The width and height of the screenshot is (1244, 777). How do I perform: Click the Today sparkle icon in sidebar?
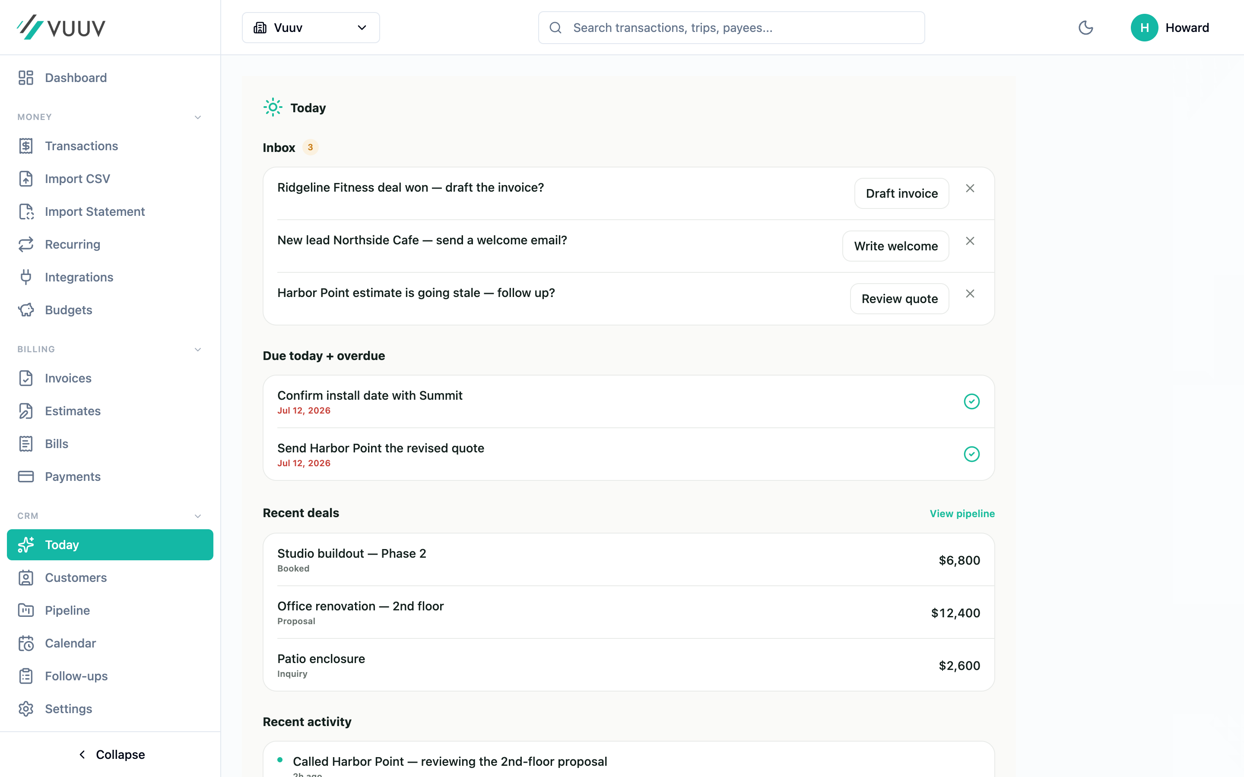pyautogui.click(x=26, y=545)
